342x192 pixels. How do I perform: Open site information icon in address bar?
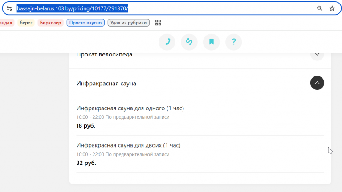click(9, 8)
